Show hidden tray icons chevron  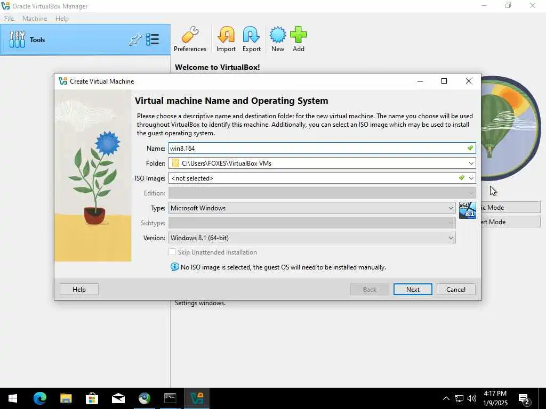(446, 398)
